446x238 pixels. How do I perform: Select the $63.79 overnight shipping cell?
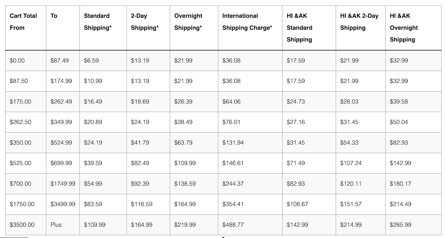(x=194, y=143)
